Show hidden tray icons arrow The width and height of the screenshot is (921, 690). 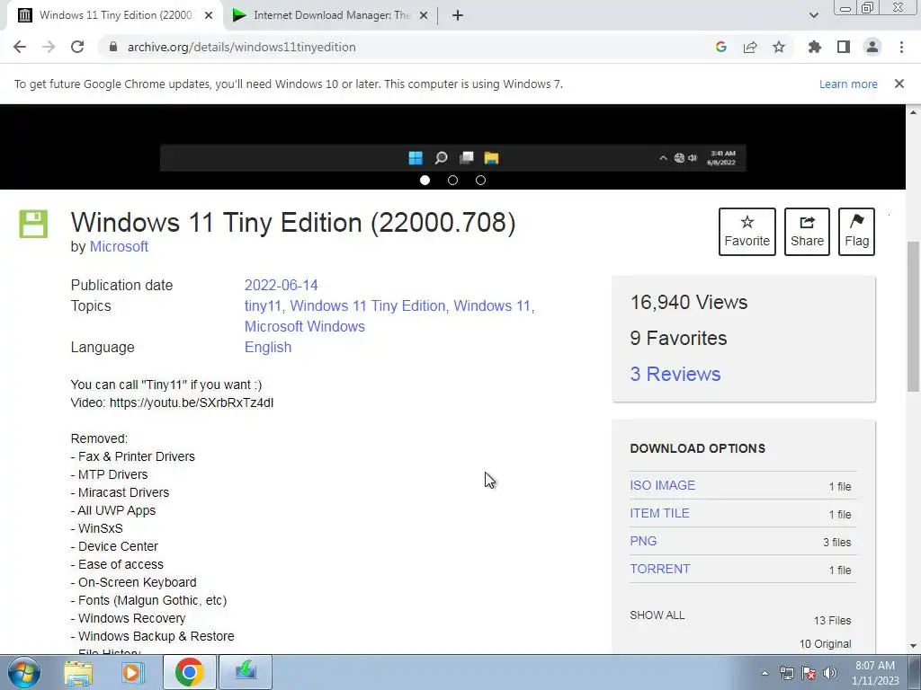pos(765,673)
